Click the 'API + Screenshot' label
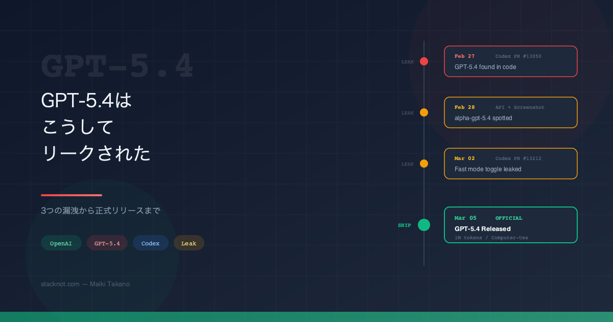The width and height of the screenshot is (613, 322). (x=520, y=107)
